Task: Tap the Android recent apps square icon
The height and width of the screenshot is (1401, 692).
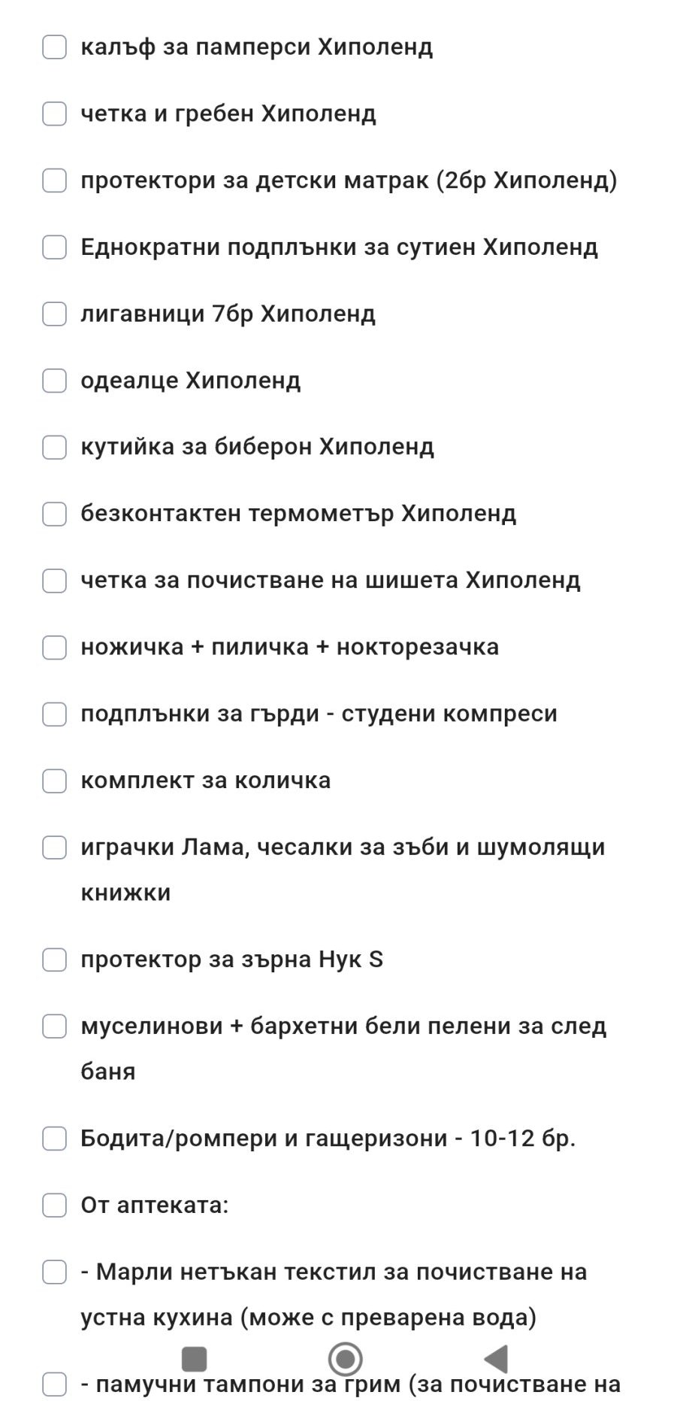Action: click(x=195, y=1359)
